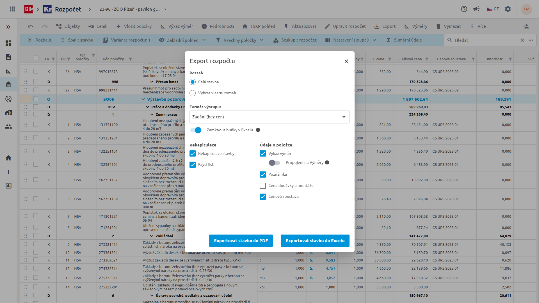Image resolution: width=539 pixels, height=303 pixels.
Task: Click Exportovat stavbu do PDF button
Action: pyautogui.click(x=241, y=241)
